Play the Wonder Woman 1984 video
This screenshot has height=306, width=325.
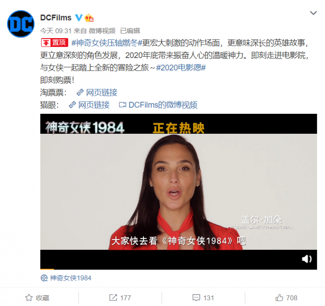[x=178, y=192]
